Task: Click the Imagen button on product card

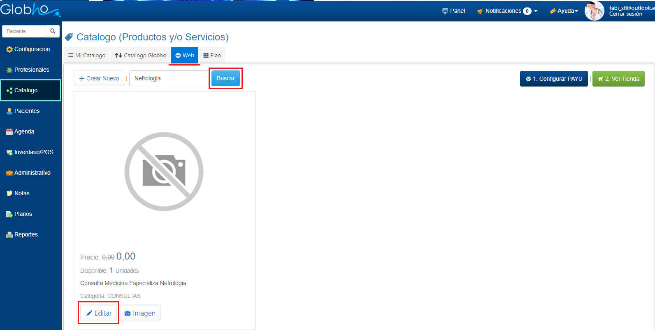Action: [x=140, y=313]
